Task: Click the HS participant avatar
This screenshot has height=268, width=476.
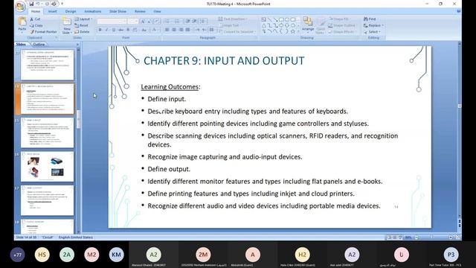Action: [x=42, y=255]
